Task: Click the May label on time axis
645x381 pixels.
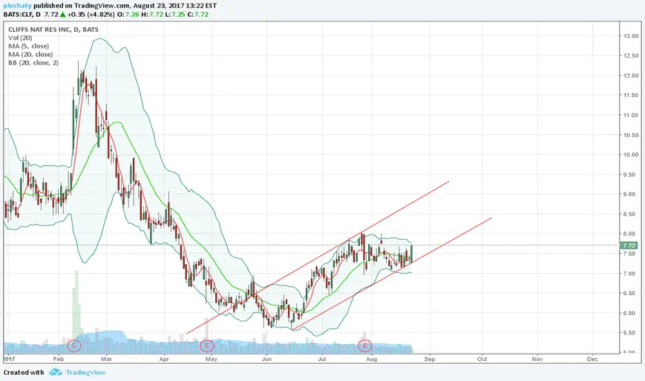Action: click(x=211, y=359)
